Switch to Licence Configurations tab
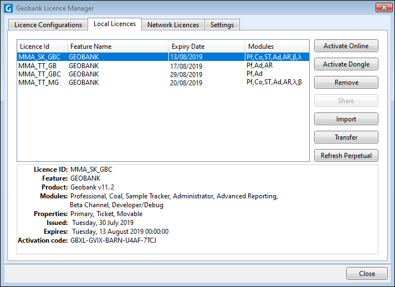Viewport: 395px width, 287px height. point(48,25)
